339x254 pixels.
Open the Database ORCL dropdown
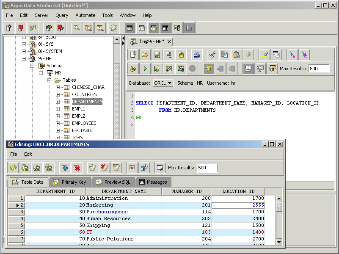click(x=163, y=83)
